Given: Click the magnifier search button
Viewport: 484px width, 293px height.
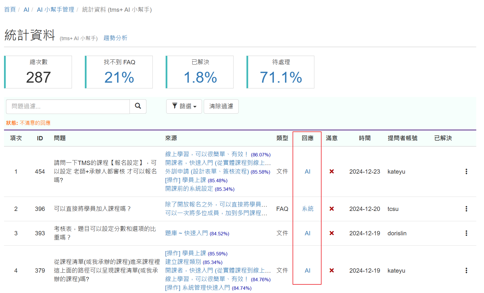Looking at the screenshot, I should coord(138,106).
